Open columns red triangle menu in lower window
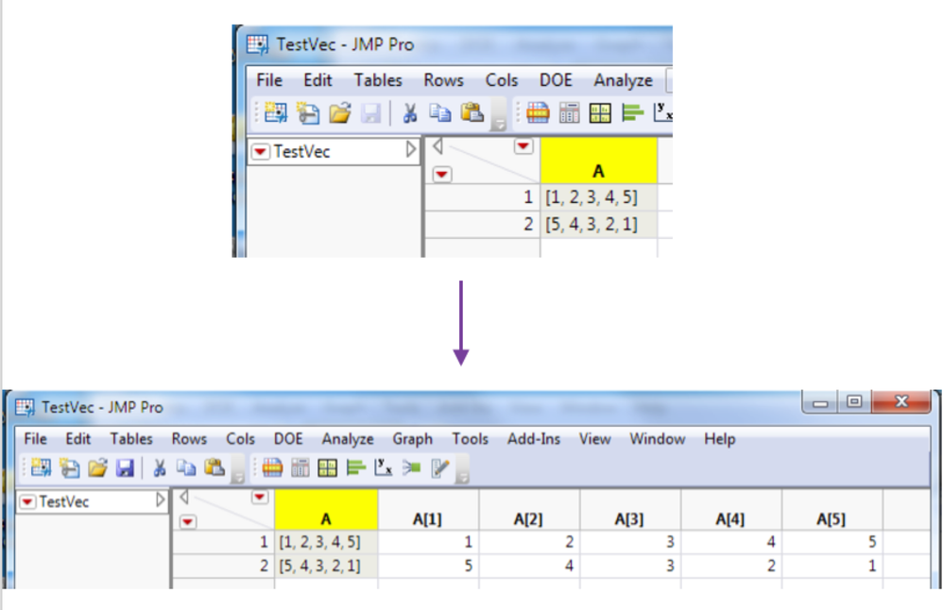Screen dimensions: 943x610 point(259,497)
